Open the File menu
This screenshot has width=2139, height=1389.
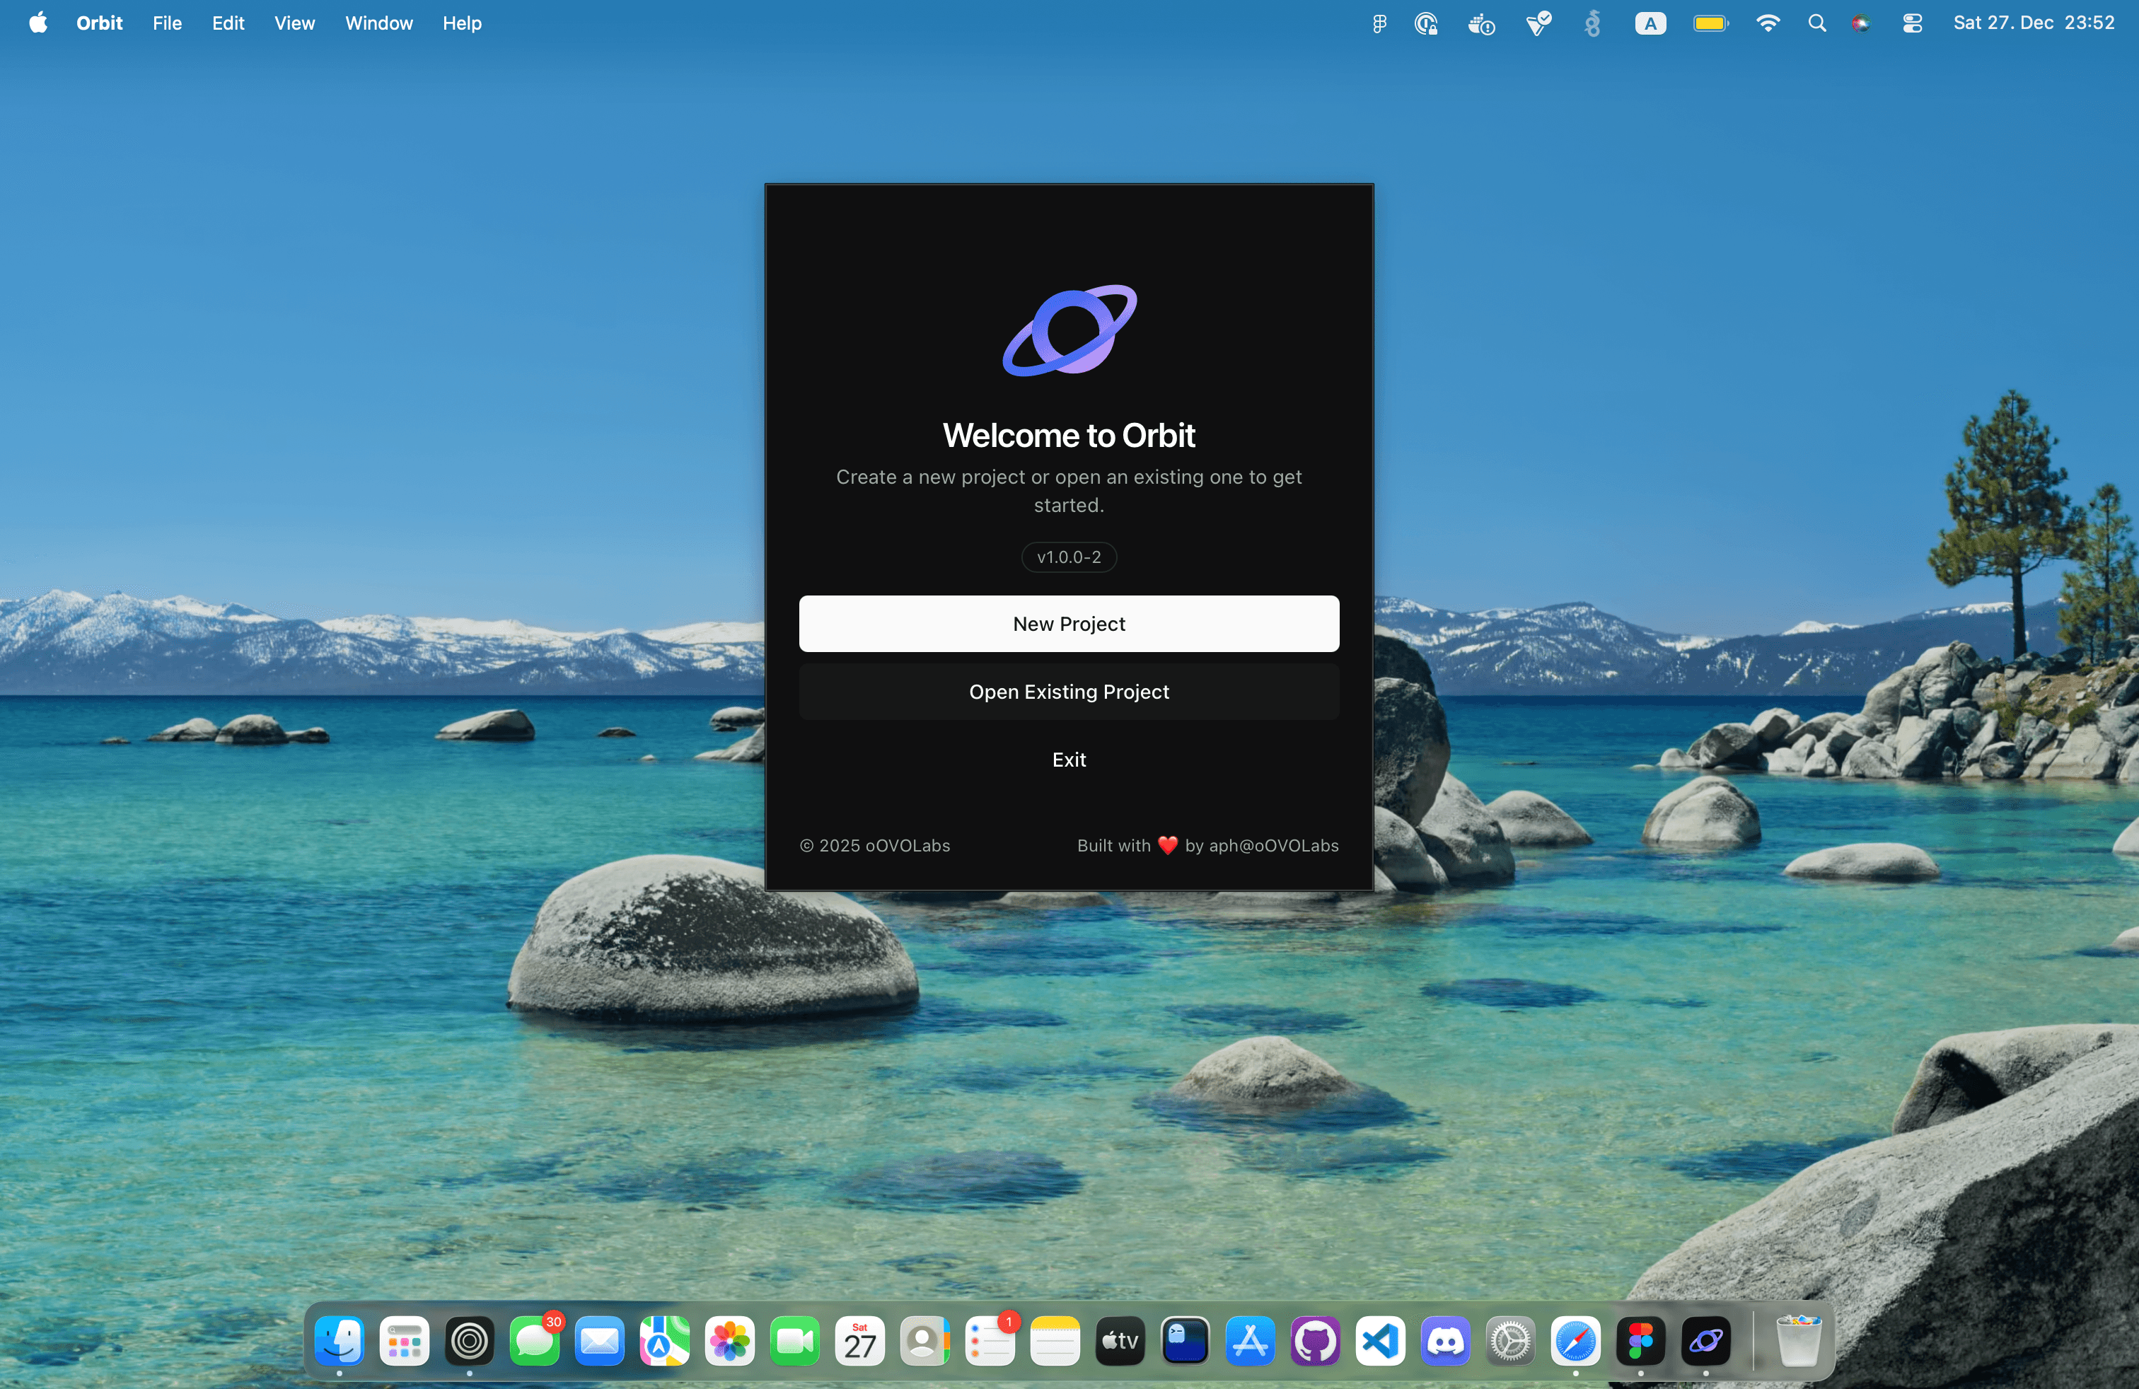pos(167,23)
